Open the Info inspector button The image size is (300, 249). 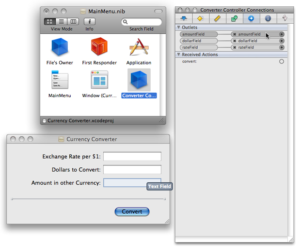90,22
